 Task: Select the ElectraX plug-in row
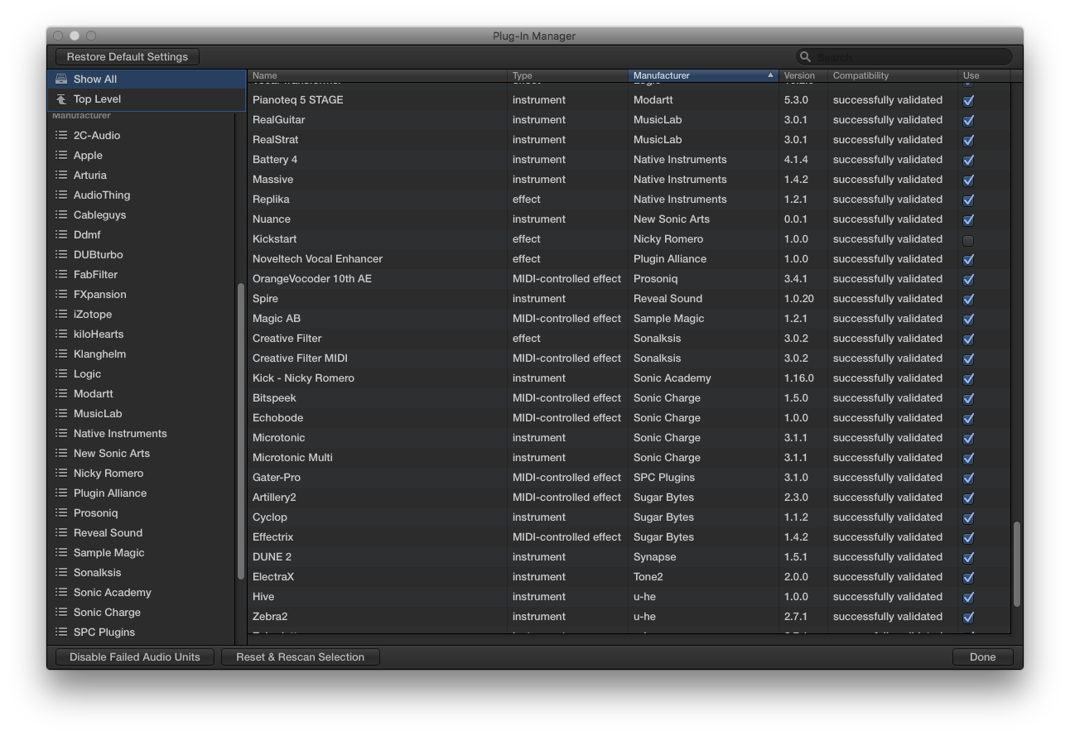[629, 577]
